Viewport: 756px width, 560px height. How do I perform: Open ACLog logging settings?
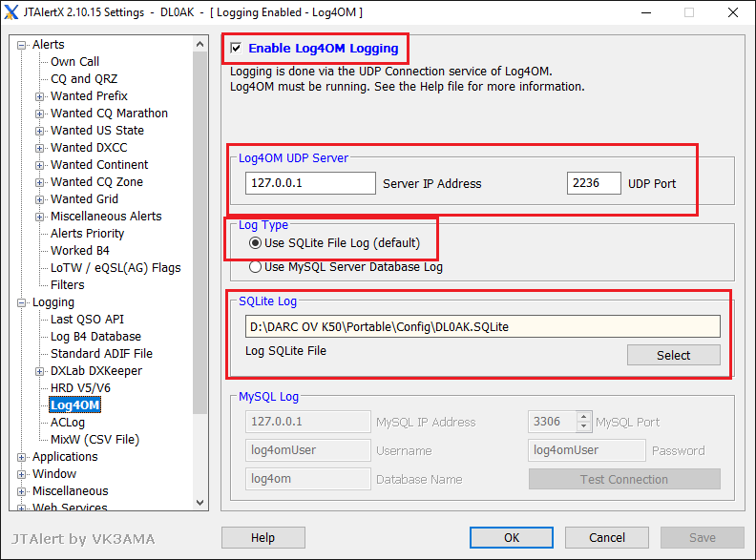(68, 423)
